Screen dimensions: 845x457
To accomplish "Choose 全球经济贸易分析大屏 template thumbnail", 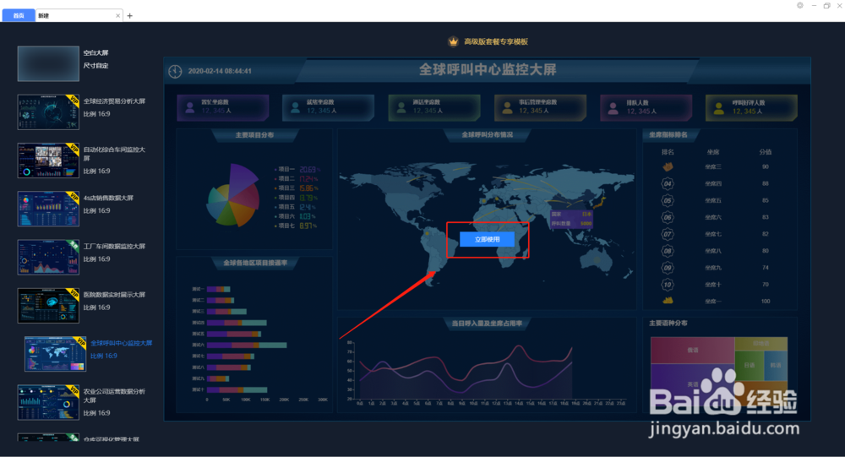I will point(48,112).
